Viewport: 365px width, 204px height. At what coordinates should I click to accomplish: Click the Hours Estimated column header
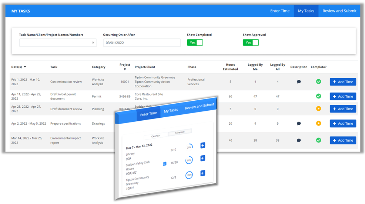point(231,67)
